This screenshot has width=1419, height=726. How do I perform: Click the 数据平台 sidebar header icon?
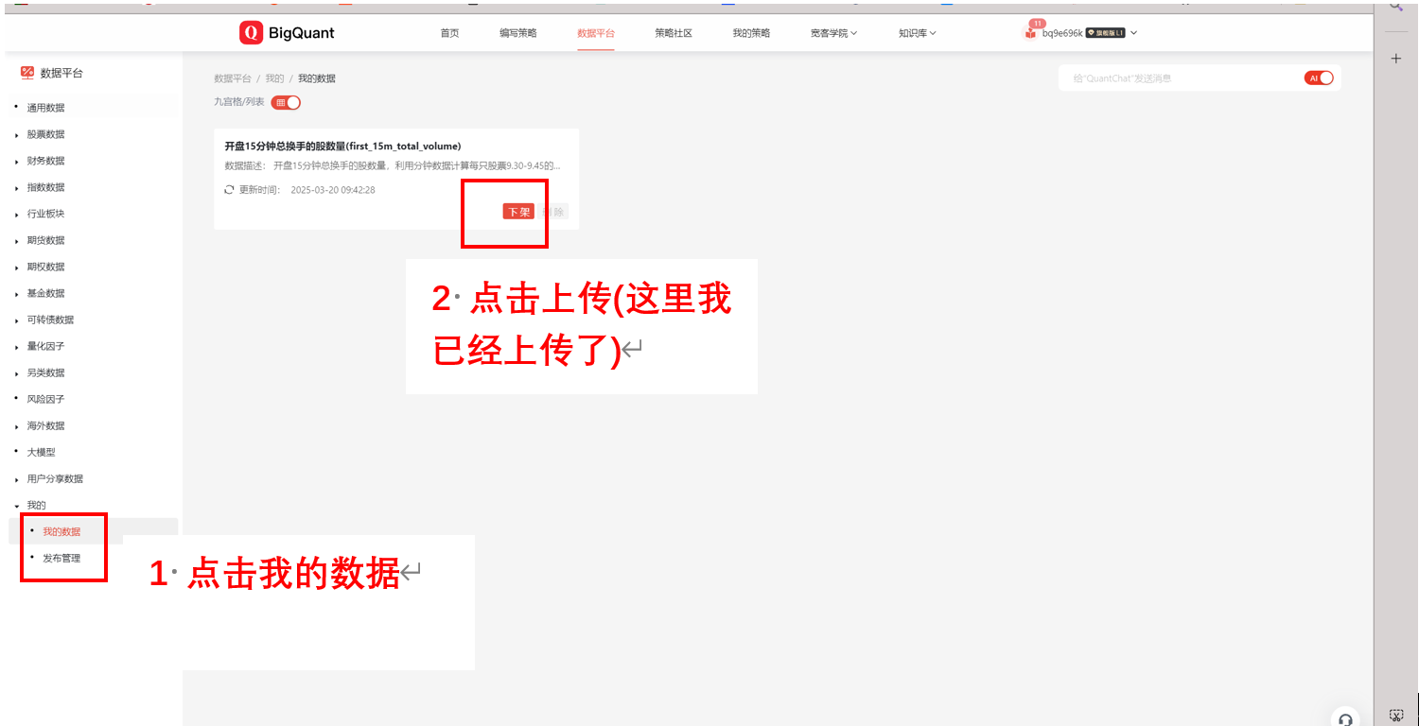click(27, 73)
